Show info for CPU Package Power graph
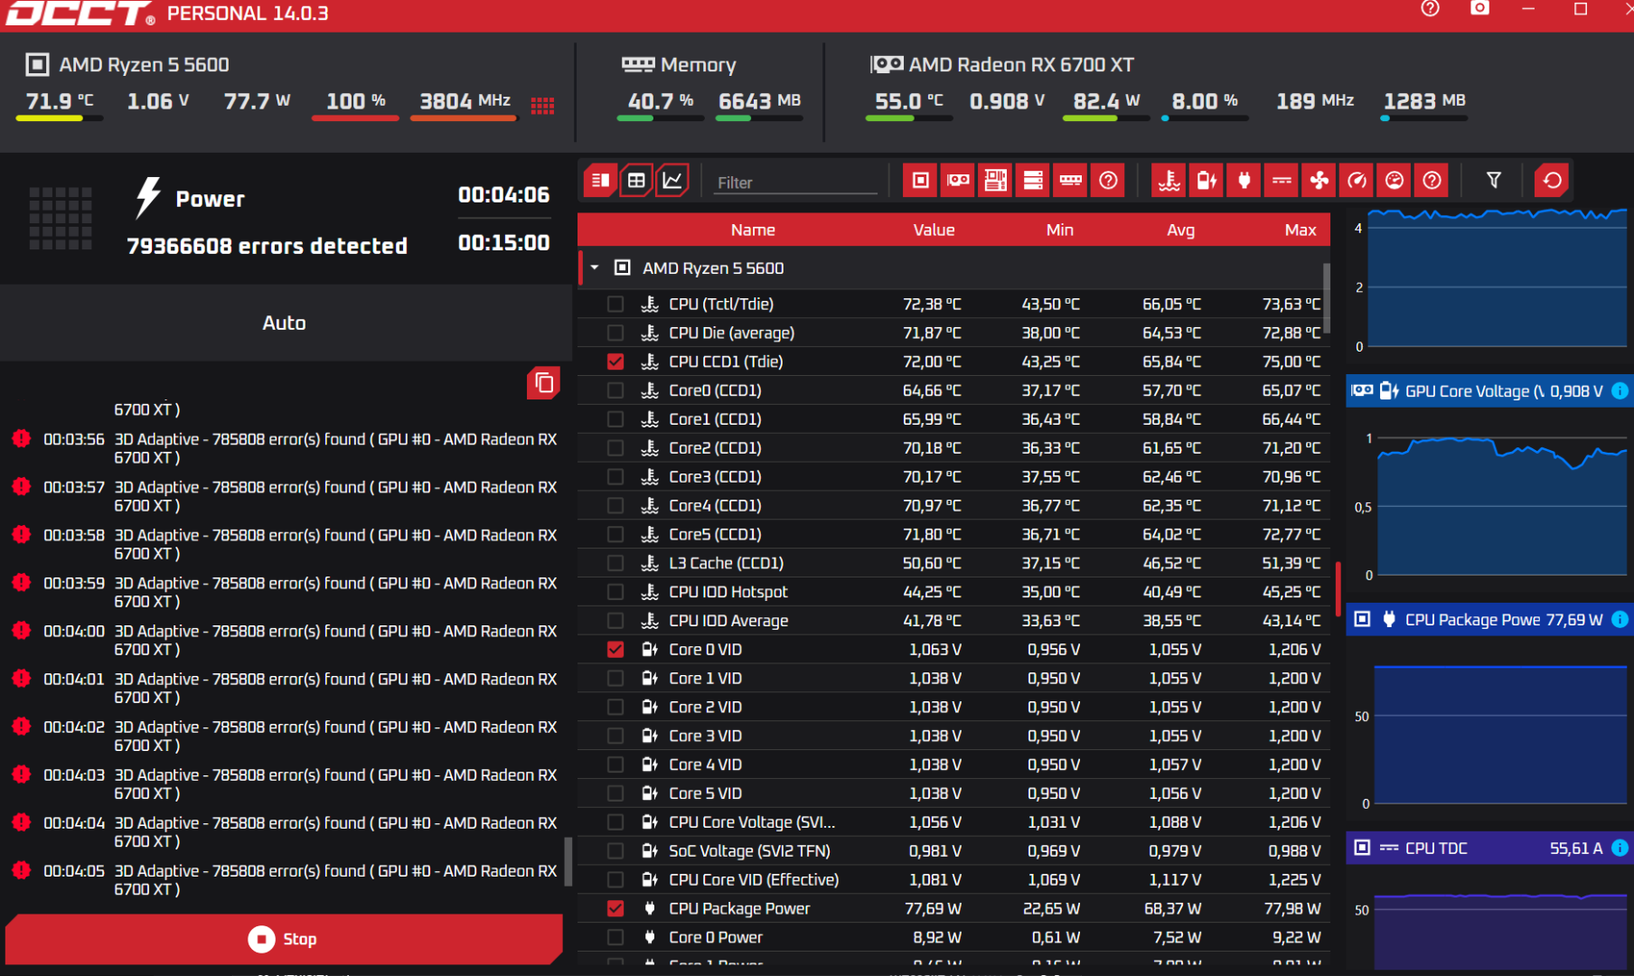The width and height of the screenshot is (1634, 976). click(1620, 619)
